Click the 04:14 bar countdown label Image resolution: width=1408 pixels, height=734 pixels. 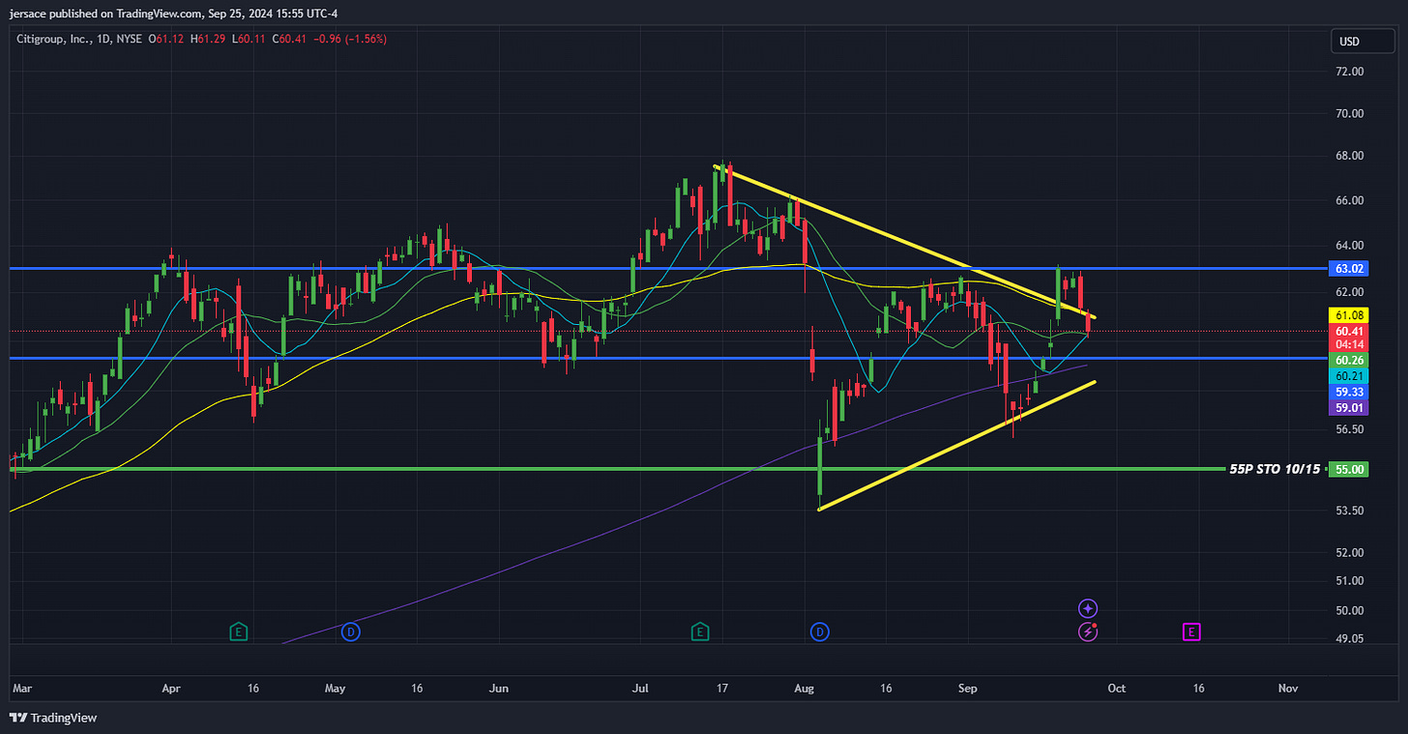(x=1349, y=343)
